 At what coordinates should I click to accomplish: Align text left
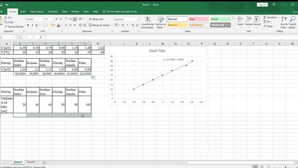click(66, 25)
